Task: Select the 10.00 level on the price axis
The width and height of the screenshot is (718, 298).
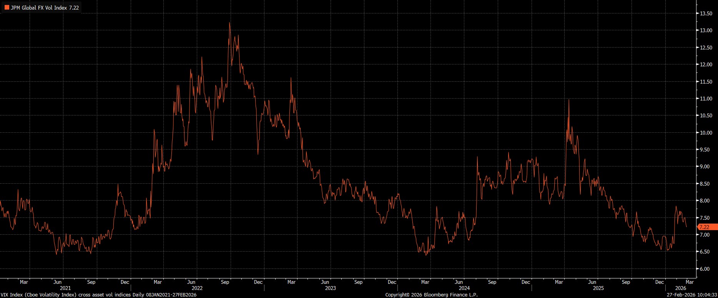Action: pos(706,133)
